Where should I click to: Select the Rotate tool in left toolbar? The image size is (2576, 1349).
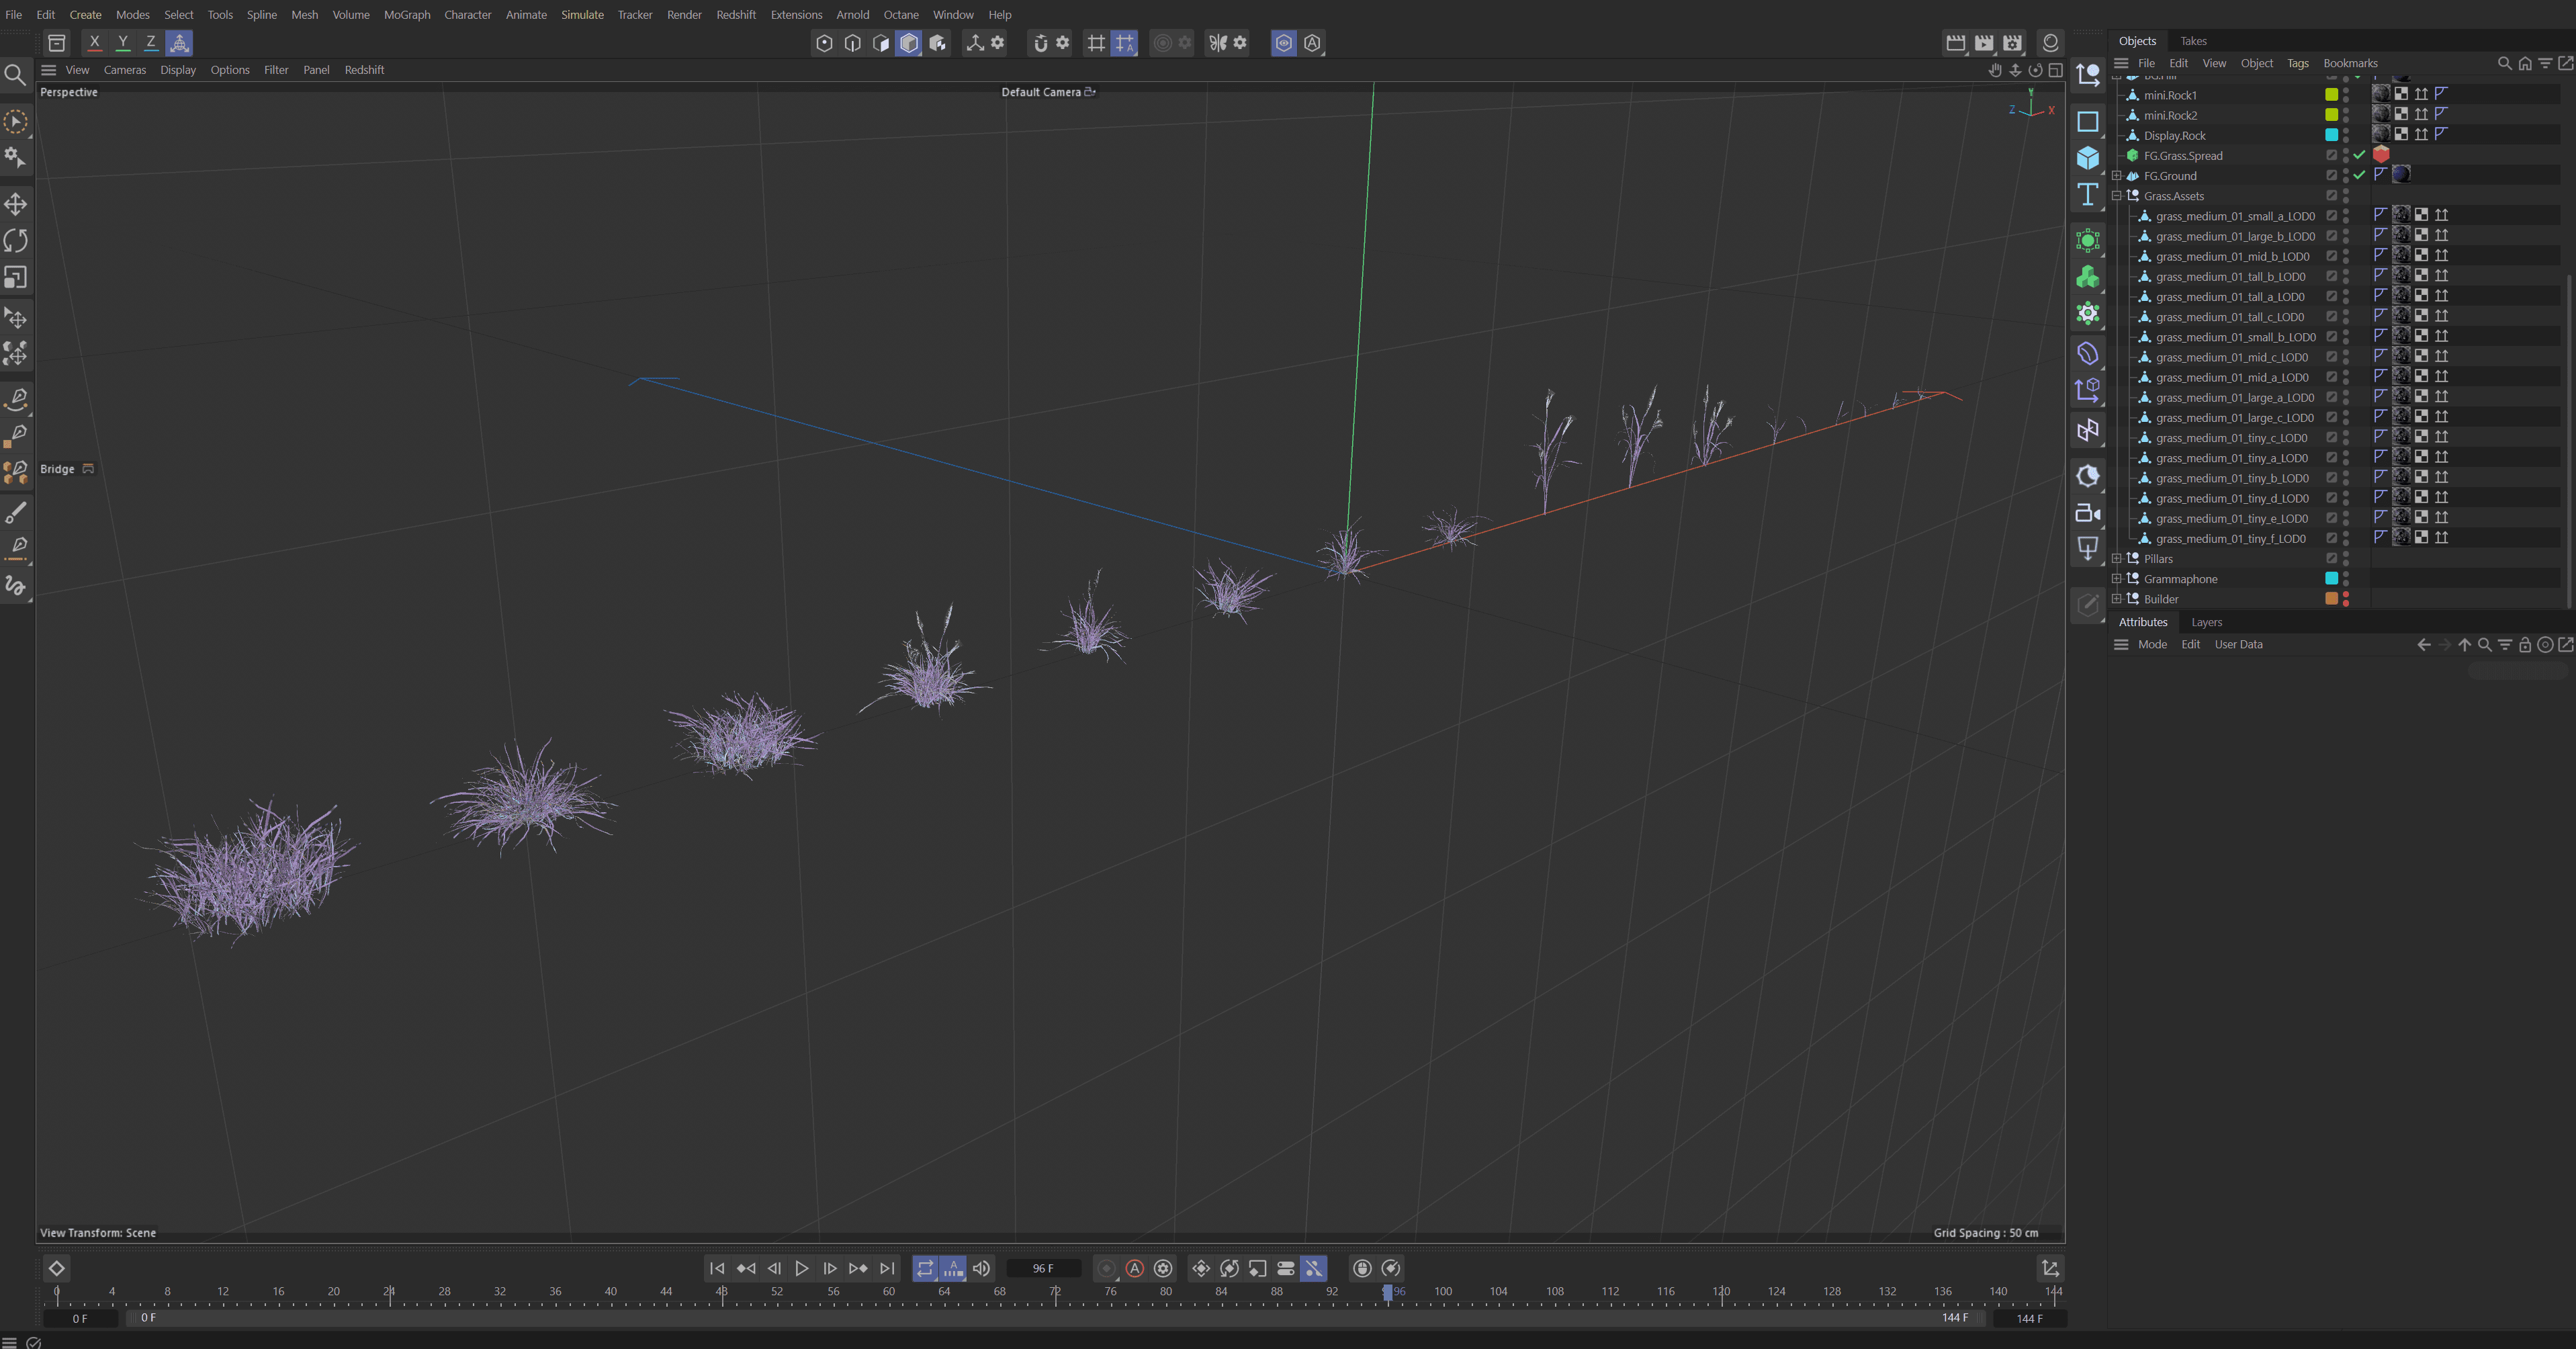(x=16, y=241)
